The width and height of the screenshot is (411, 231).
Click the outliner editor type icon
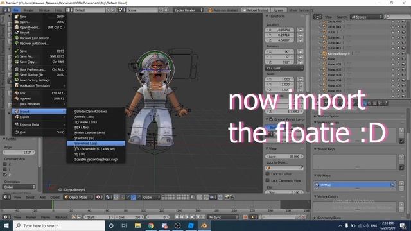[x=317, y=17]
